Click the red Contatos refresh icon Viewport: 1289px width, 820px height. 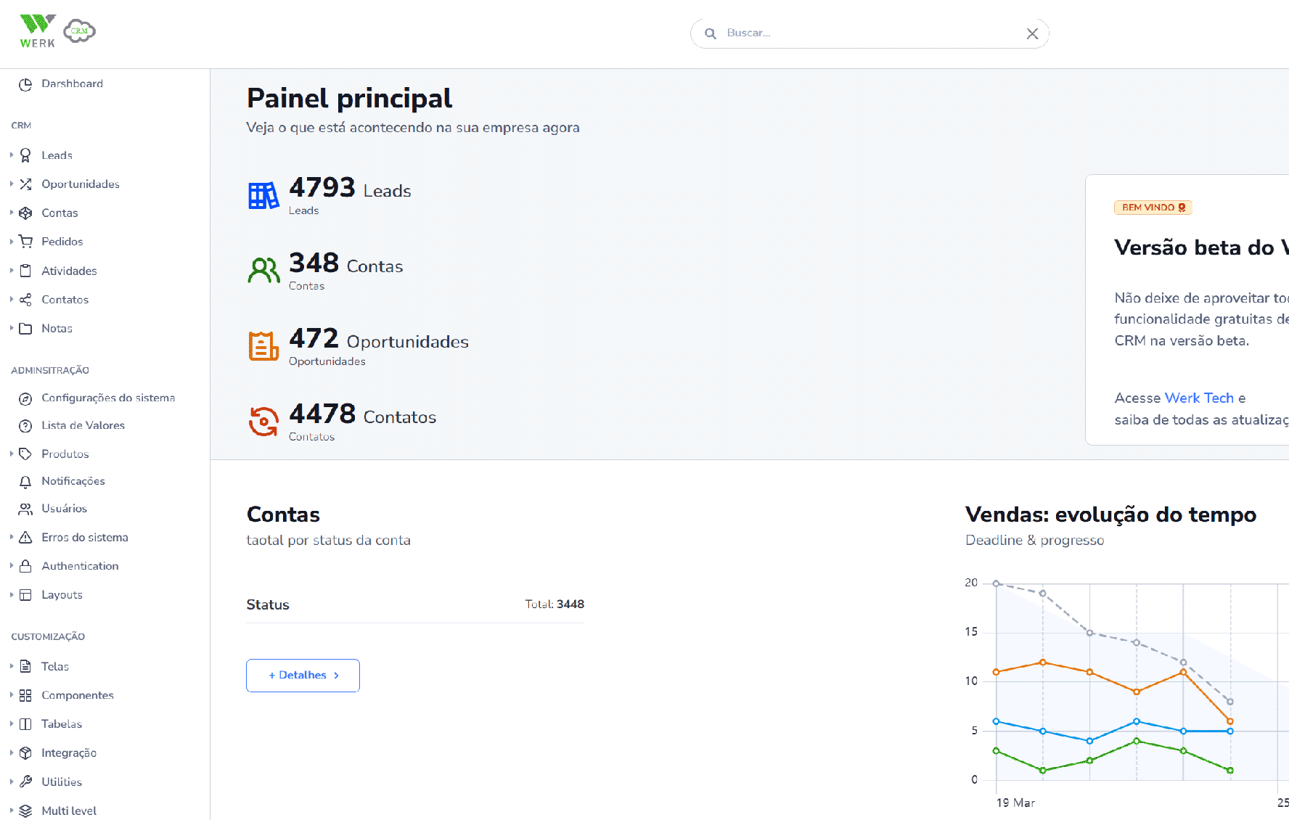click(x=263, y=422)
